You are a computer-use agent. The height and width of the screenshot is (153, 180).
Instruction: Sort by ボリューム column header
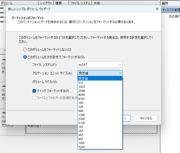(19, 3)
